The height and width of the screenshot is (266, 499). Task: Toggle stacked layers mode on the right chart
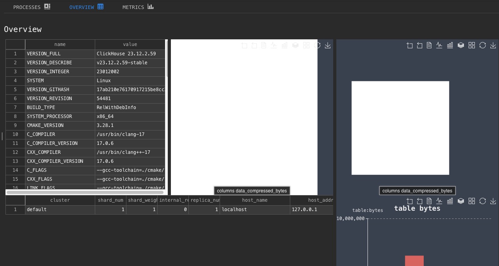pyautogui.click(x=461, y=45)
